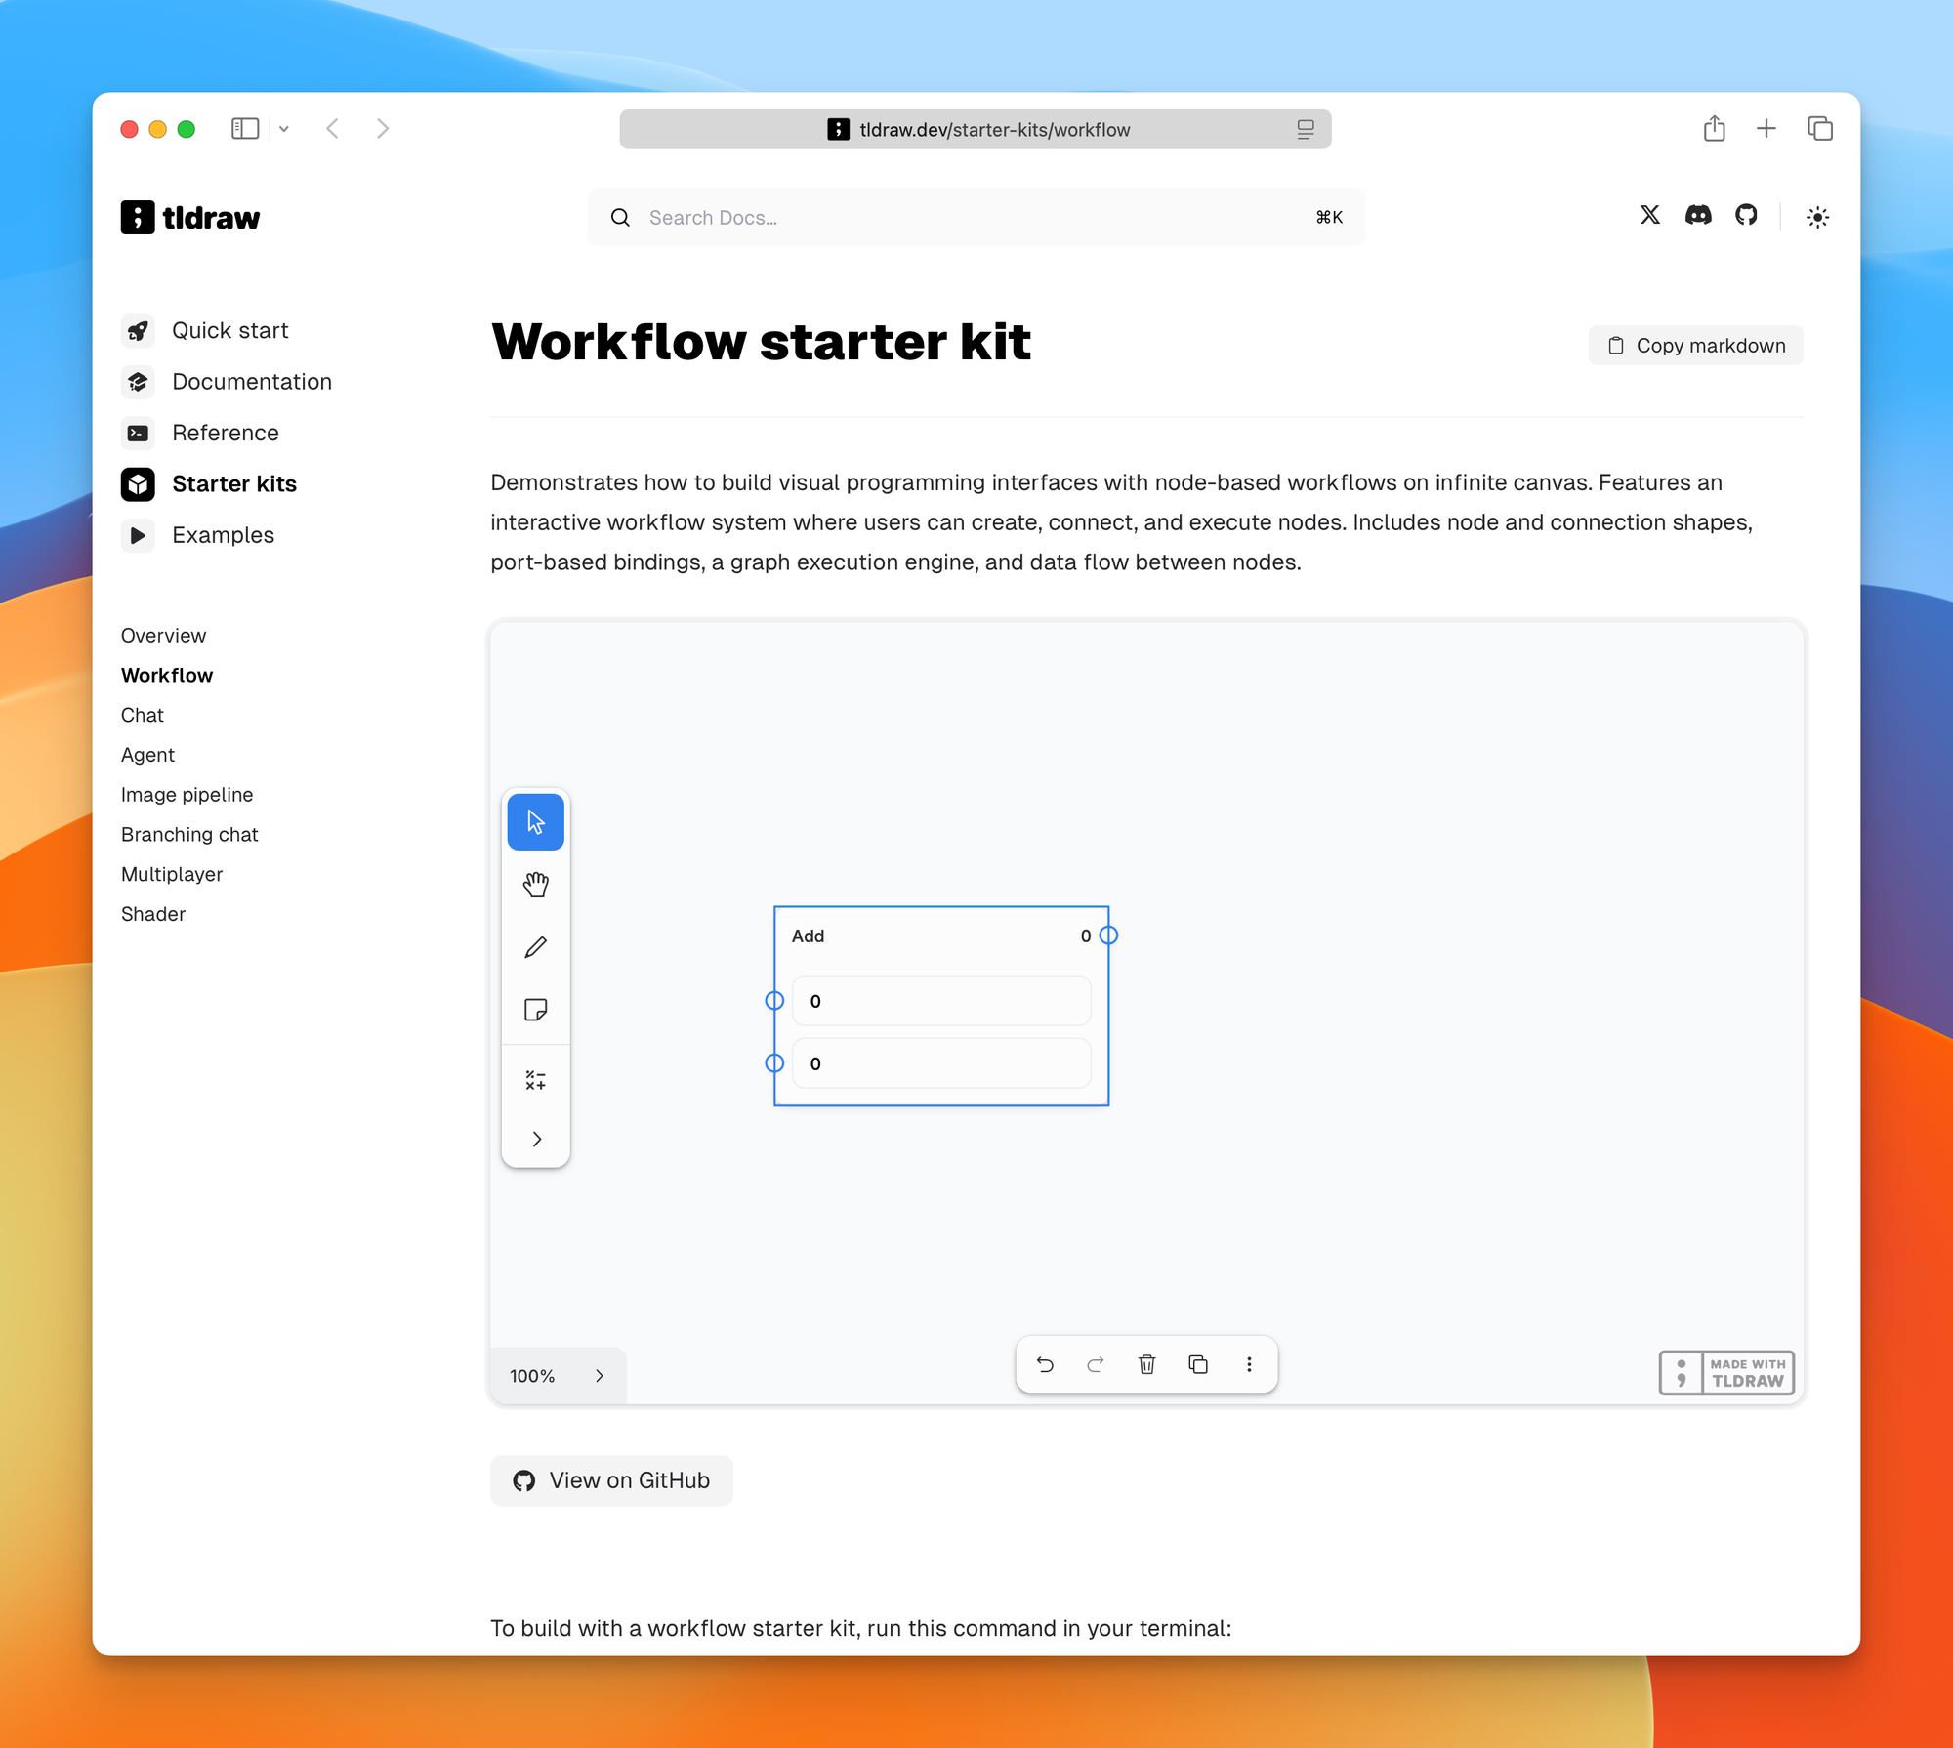Open the Discord community link
The image size is (1953, 1748).
tap(1698, 215)
